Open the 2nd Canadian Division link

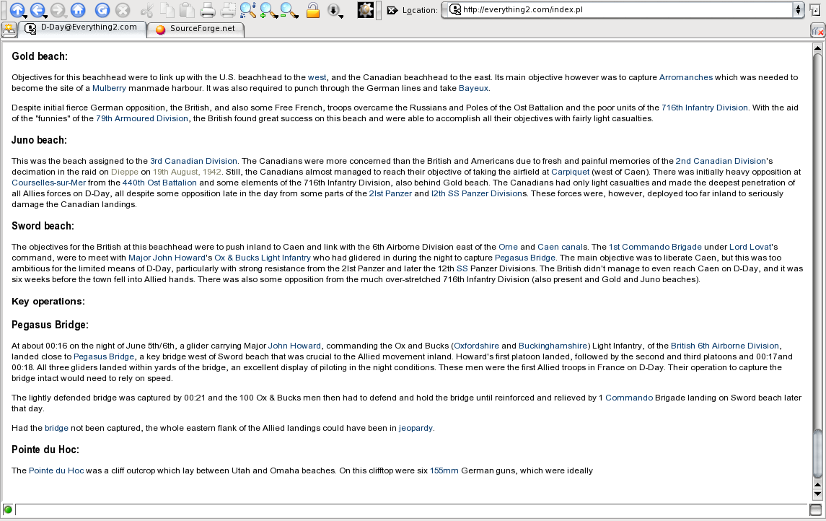(721, 161)
